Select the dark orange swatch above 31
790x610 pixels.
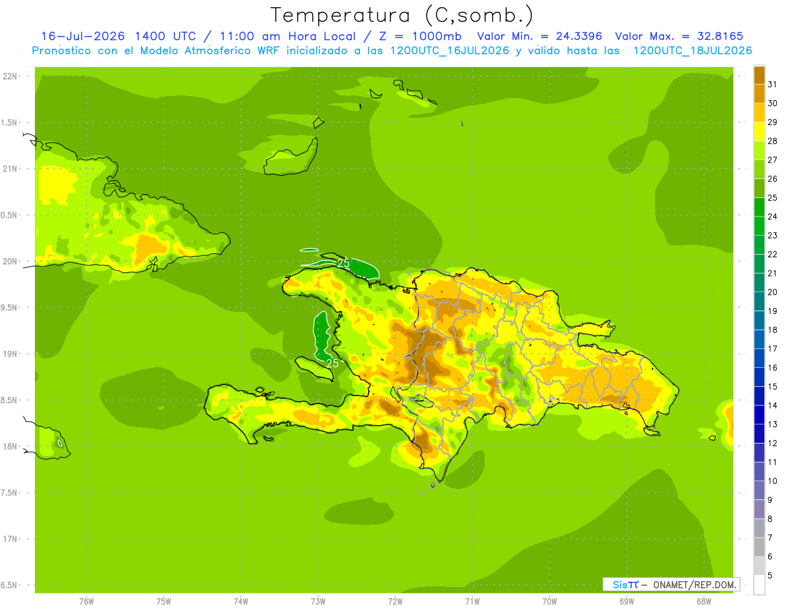click(x=759, y=74)
